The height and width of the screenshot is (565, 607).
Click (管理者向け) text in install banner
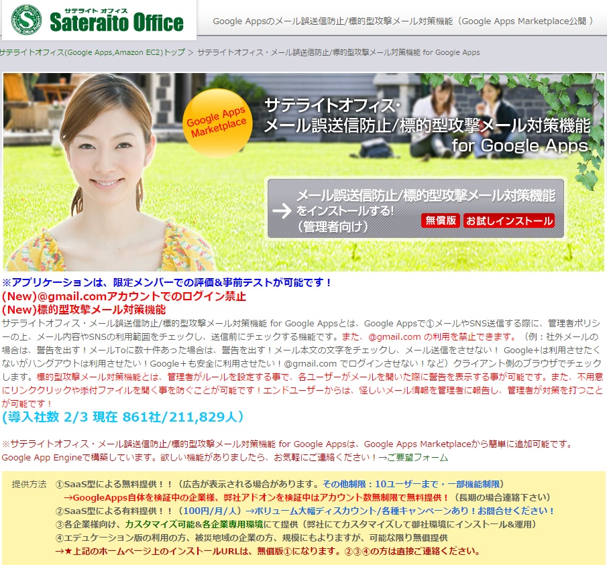click(x=333, y=227)
